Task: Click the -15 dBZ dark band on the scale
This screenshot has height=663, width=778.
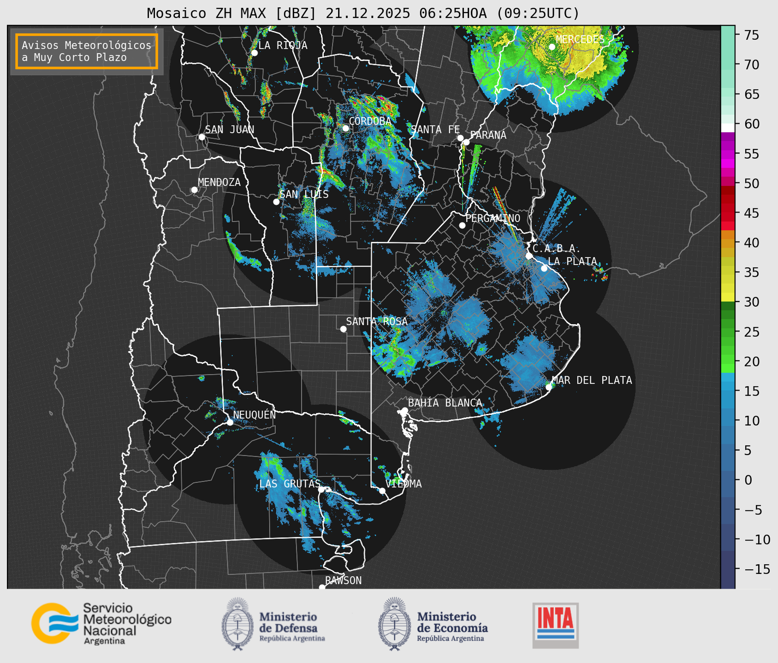Action: click(728, 569)
